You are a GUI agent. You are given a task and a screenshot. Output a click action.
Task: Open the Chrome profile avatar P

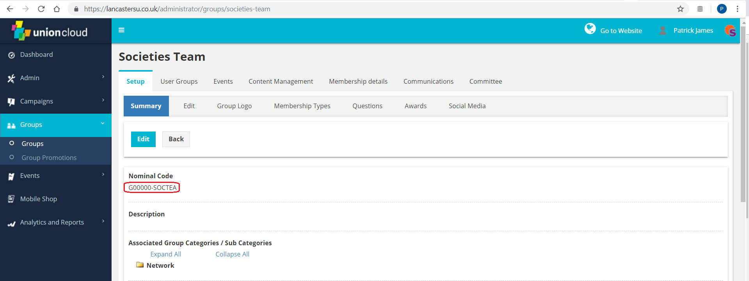pyautogui.click(x=722, y=9)
